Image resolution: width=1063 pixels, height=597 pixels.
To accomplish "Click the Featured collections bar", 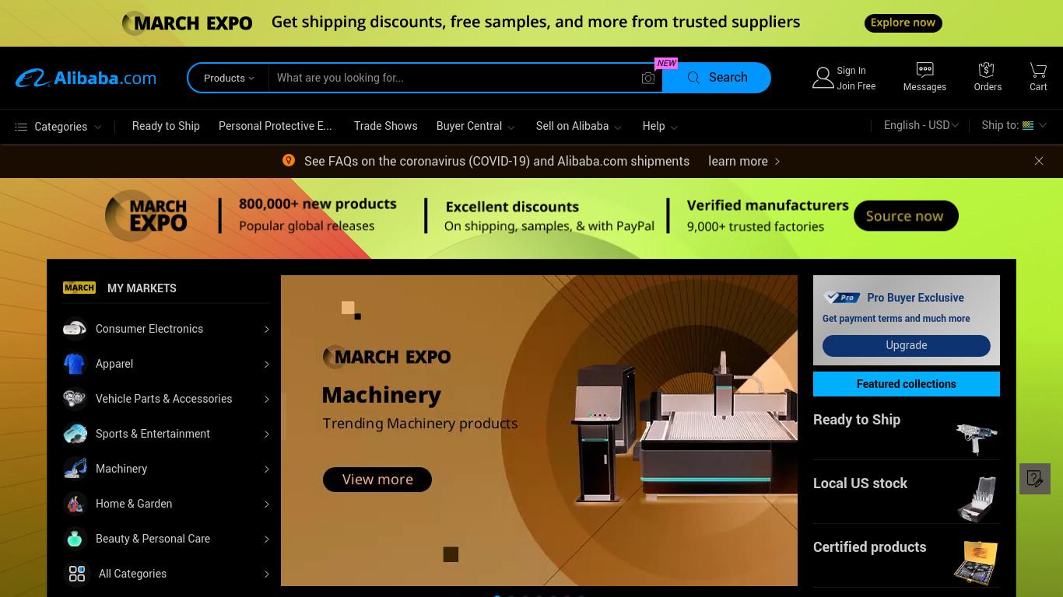I will coord(907,384).
